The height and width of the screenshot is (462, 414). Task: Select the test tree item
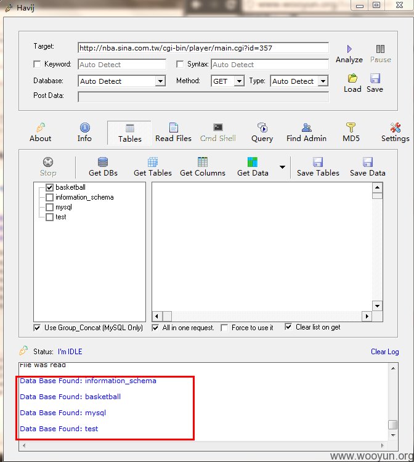pyautogui.click(x=61, y=217)
